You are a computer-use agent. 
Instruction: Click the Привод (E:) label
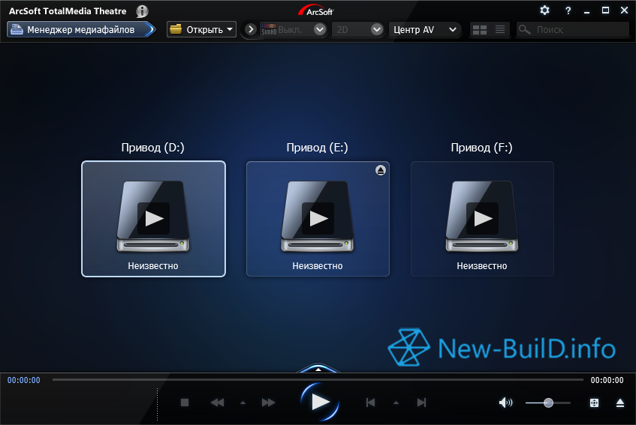point(317,148)
